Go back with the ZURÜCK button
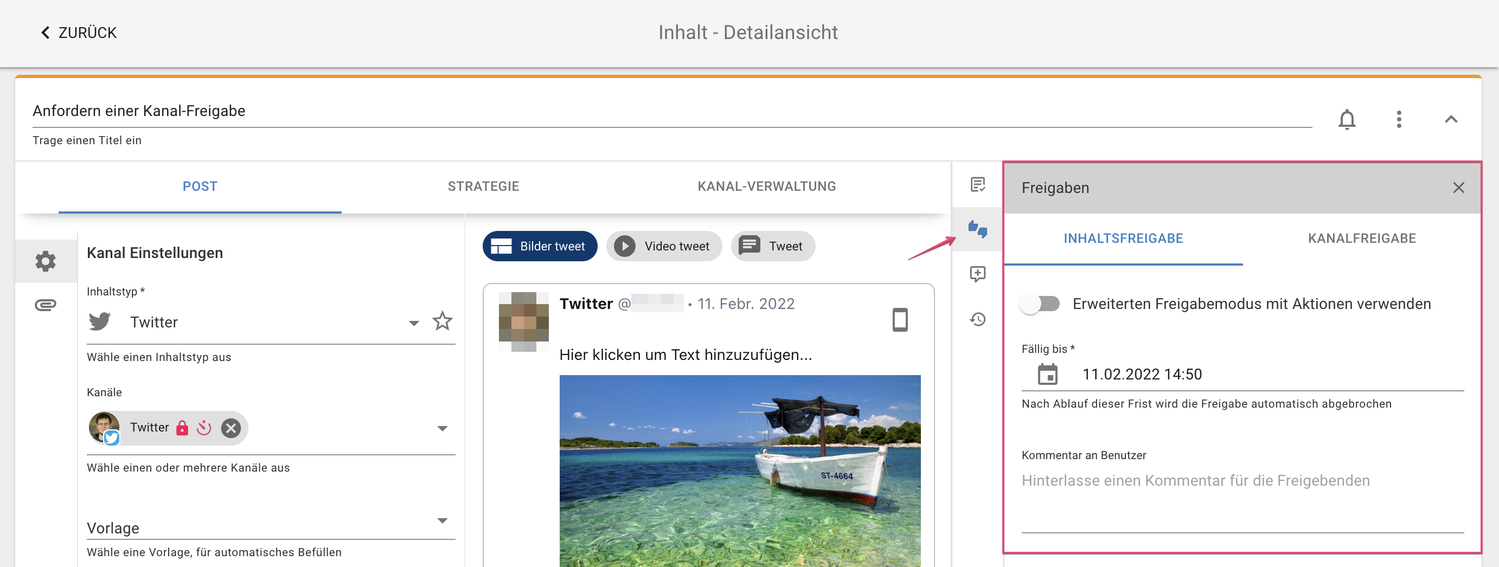Image resolution: width=1499 pixels, height=567 pixels. coord(79,33)
